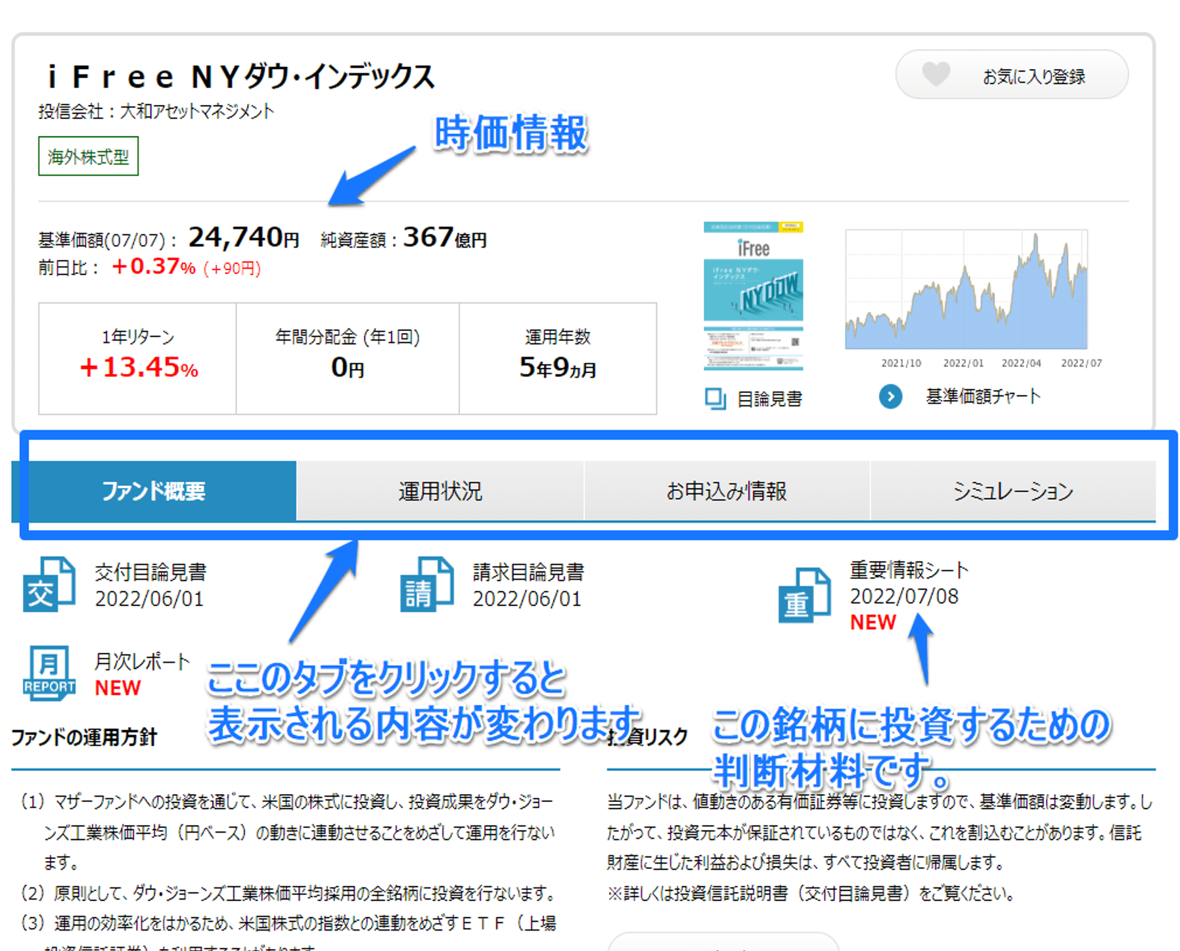Click the ファンドの運用方針 heading
1180x951 pixels.
(x=84, y=737)
